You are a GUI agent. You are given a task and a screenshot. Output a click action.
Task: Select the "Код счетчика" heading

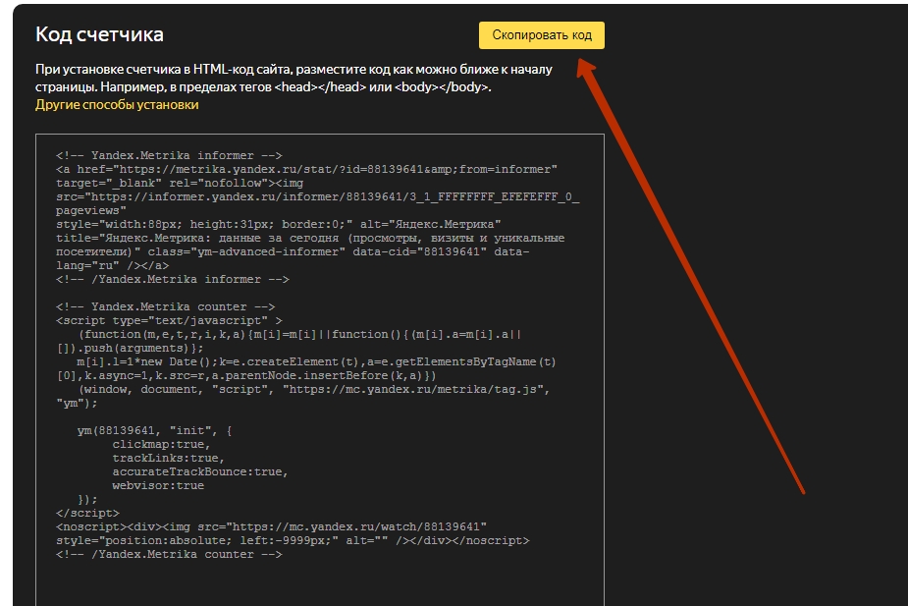(99, 34)
